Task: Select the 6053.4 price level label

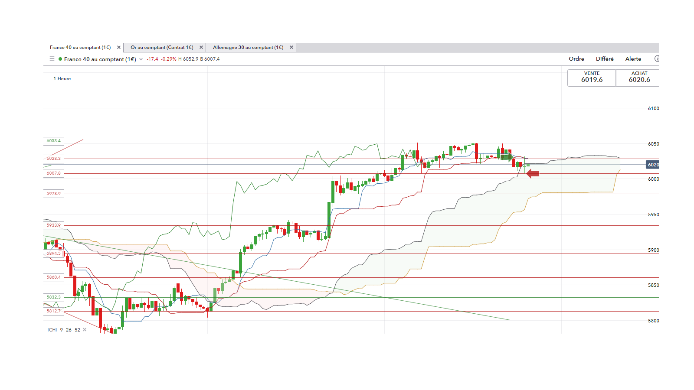Action: pyautogui.click(x=54, y=141)
